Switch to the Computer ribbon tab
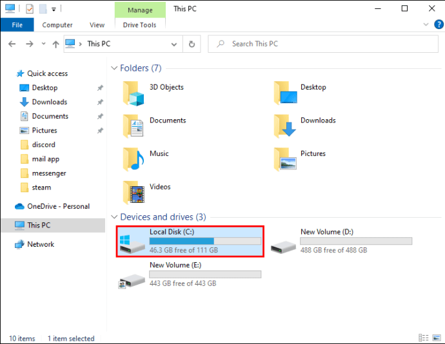Image resolution: width=445 pixels, height=344 pixels. [x=57, y=25]
